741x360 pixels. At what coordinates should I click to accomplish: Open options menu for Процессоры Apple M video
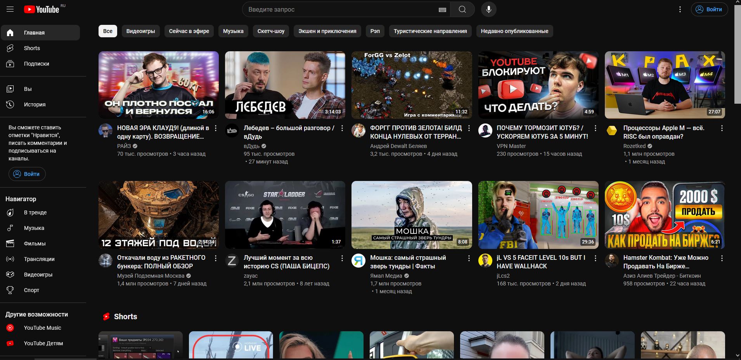722,128
